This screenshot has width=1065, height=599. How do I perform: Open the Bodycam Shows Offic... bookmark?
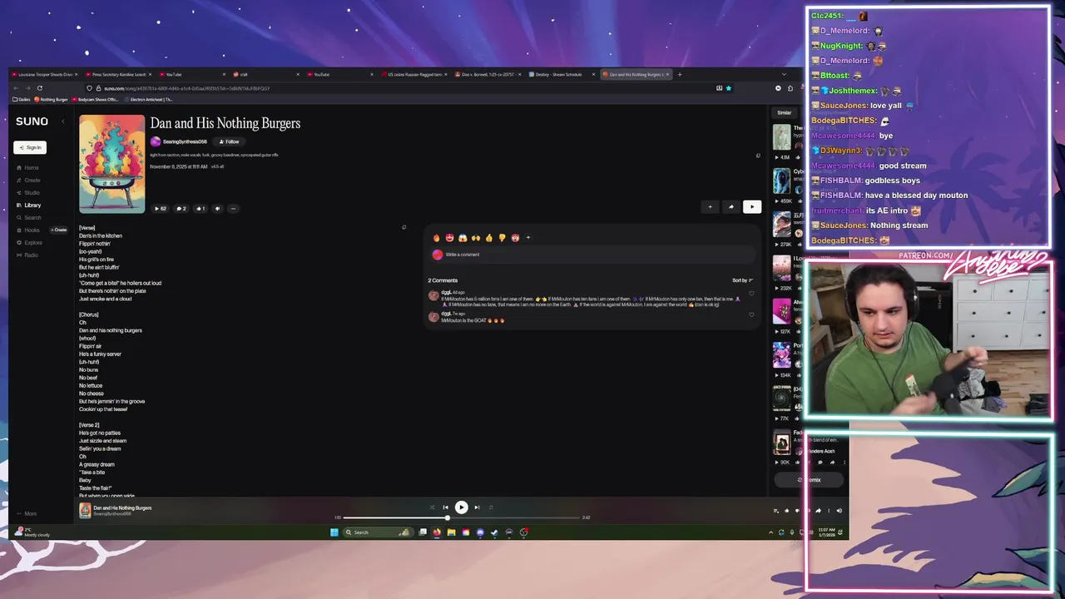pos(95,100)
